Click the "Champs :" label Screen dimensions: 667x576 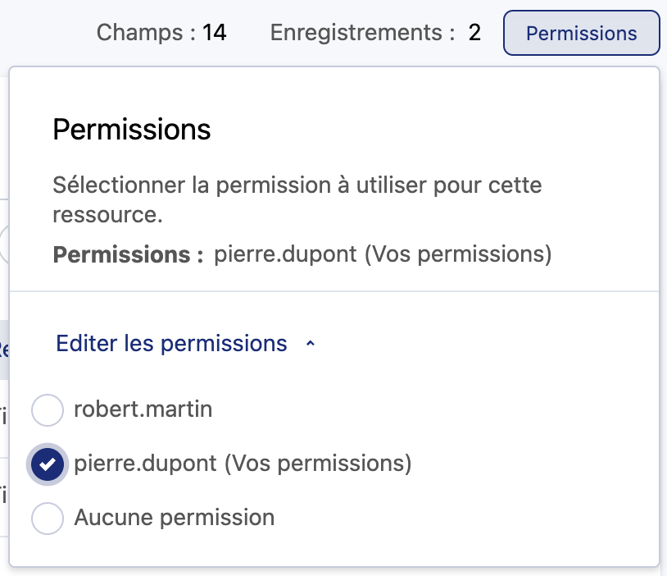pyautogui.click(x=146, y=34)
